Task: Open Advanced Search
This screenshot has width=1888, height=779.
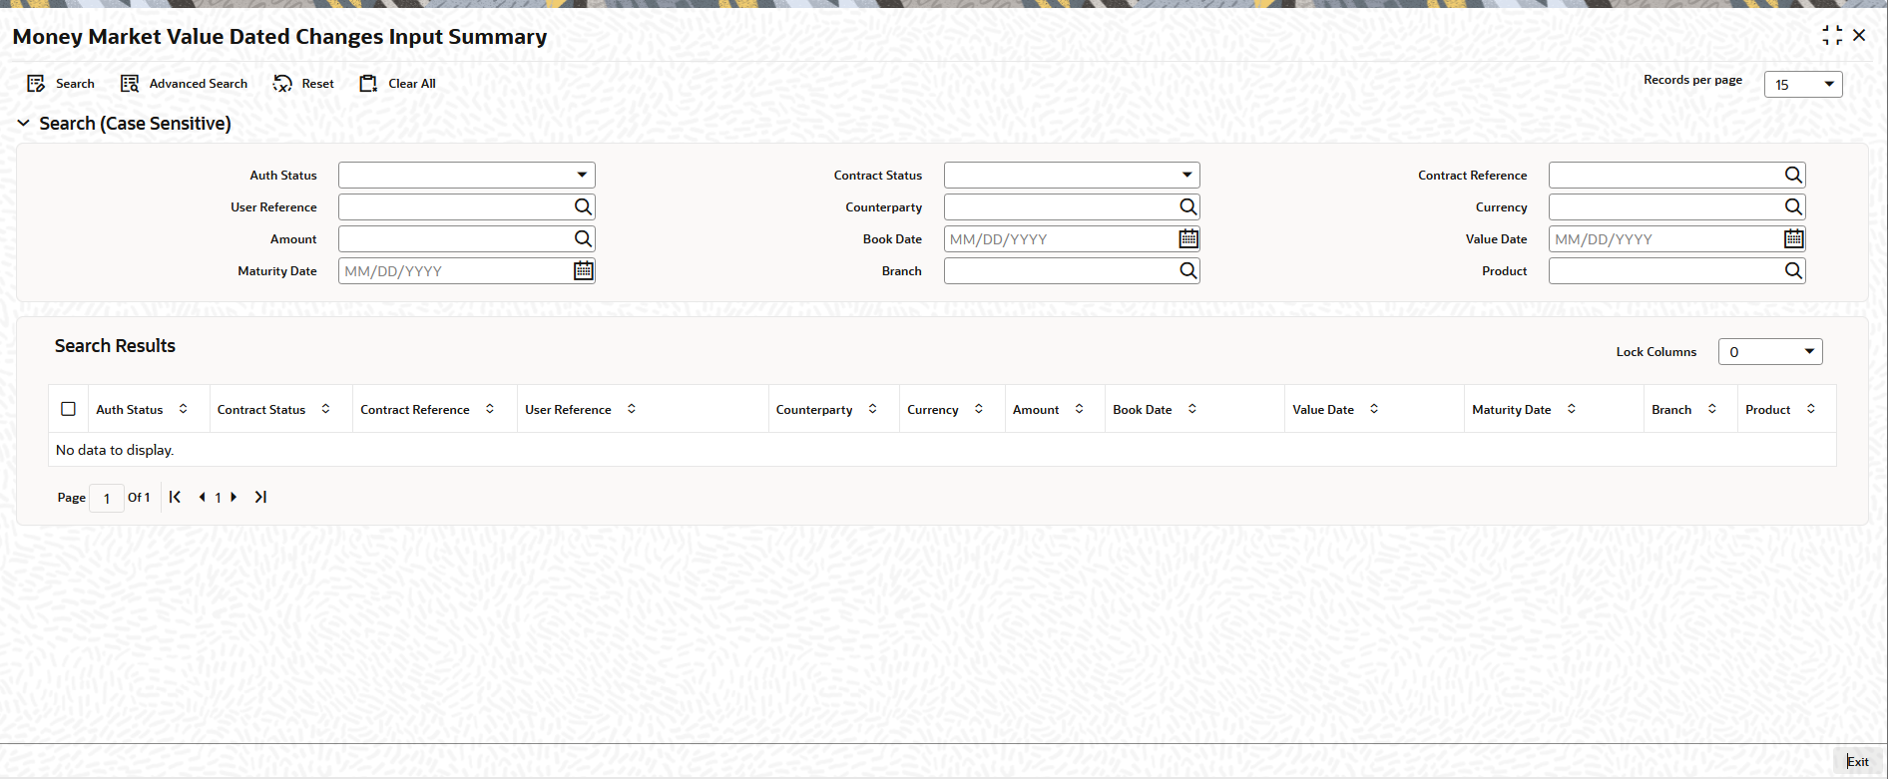Action: click(184, 84)
